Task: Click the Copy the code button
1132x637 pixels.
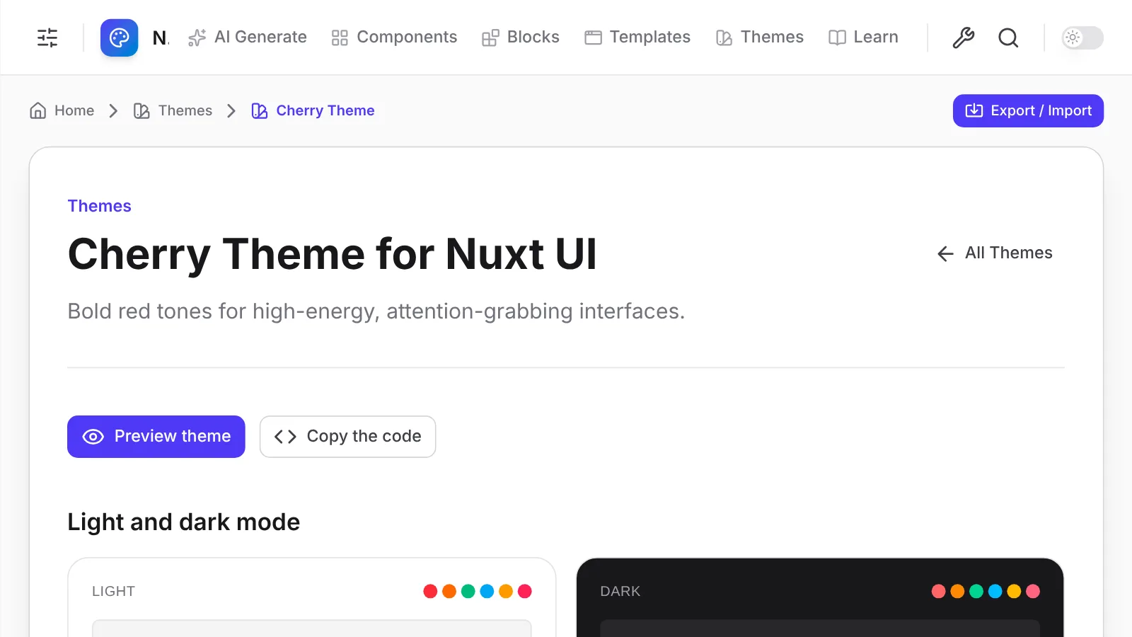Action: [347, 437]
